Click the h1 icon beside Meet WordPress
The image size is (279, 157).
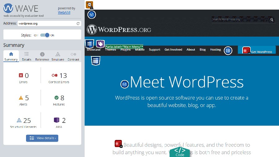point(125,84)
